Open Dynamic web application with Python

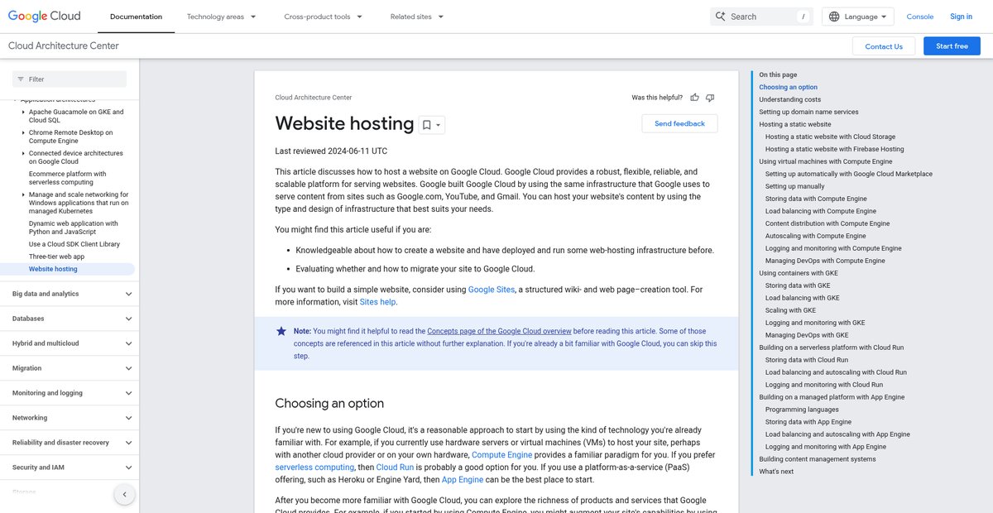[x=74, y=228]
